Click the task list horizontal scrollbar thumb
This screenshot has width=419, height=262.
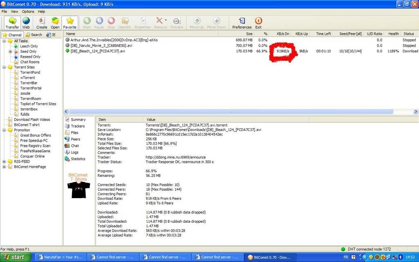tap(231, 111)
